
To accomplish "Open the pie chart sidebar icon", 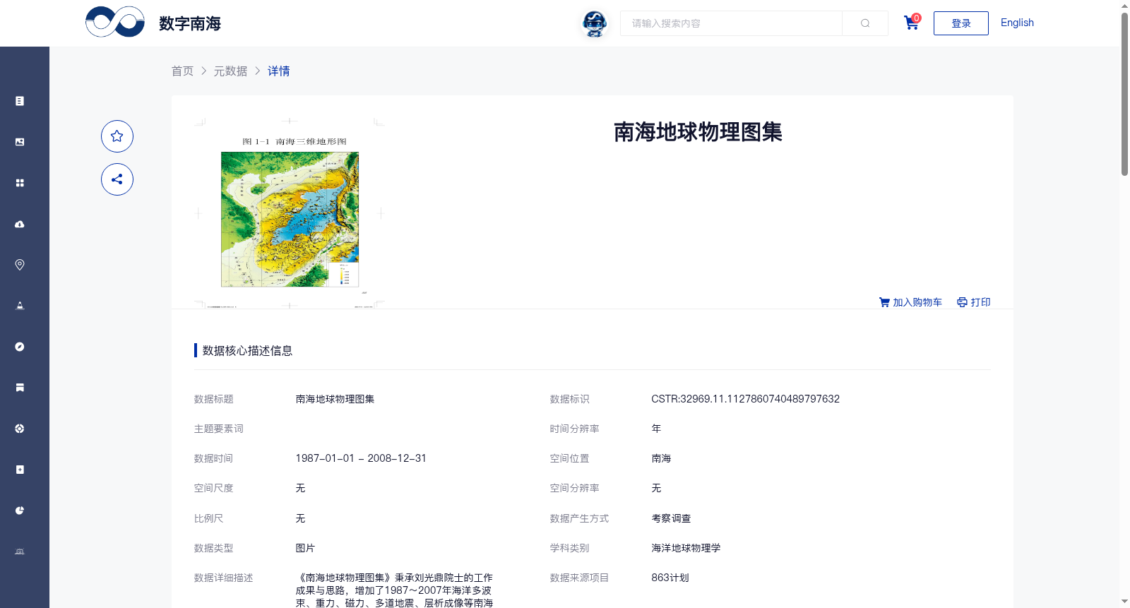I will tap(20, 511).
